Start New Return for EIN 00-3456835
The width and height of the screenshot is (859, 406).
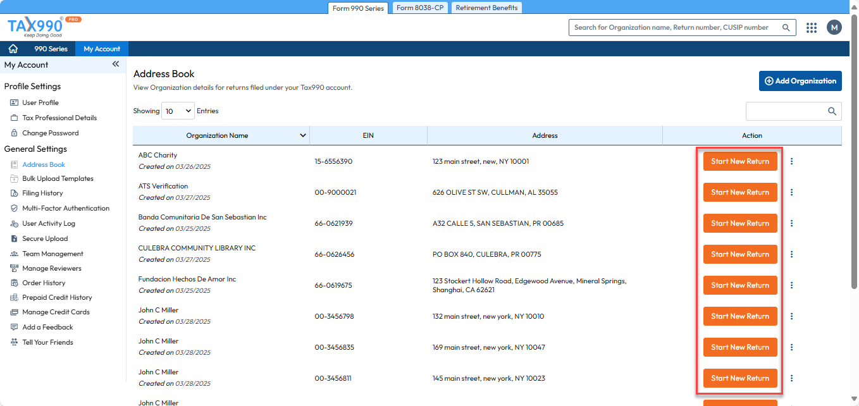click(x=740, y=347)
